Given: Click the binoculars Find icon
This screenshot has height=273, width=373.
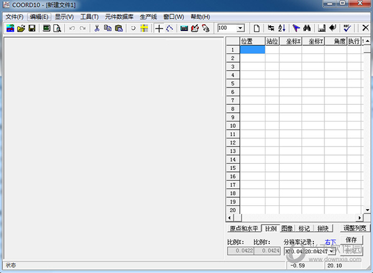Looking at the screenshot, I should pyautogui.click(x=306, y=29).
